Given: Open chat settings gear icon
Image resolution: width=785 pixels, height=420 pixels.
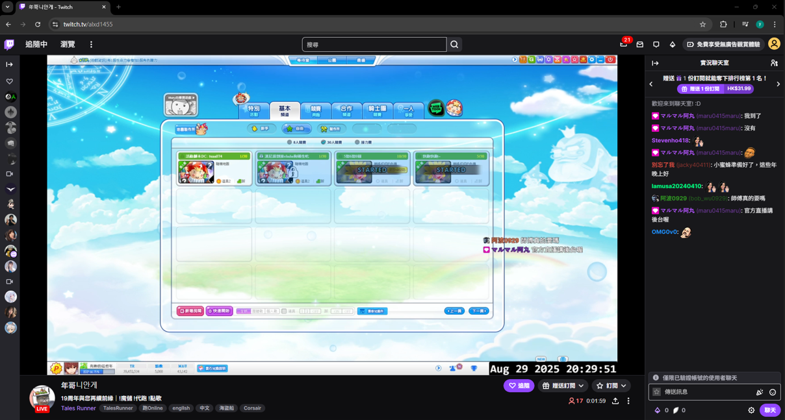Looking at the screenshot, I should pyautogui.click(x=751, y=410).
